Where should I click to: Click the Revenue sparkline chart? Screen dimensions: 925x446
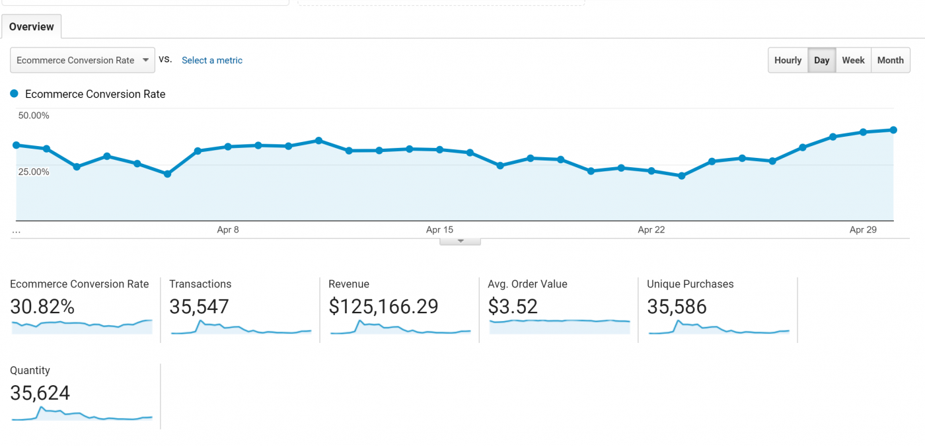pos(400,328)
